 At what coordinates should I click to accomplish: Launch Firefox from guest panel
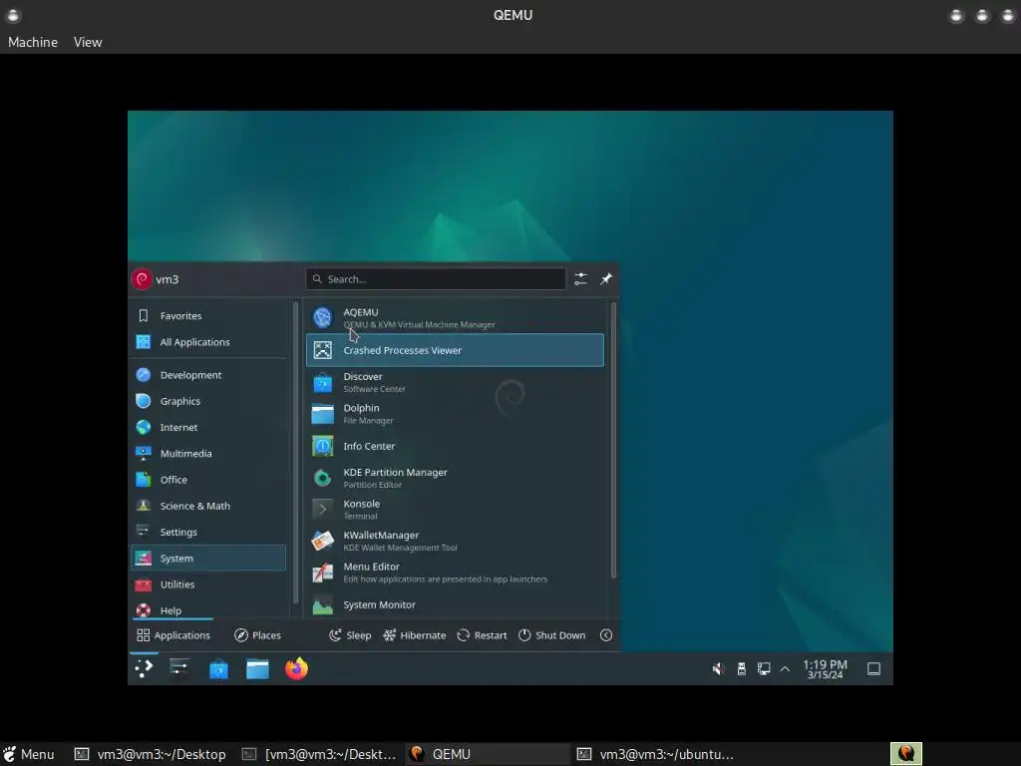296,668
